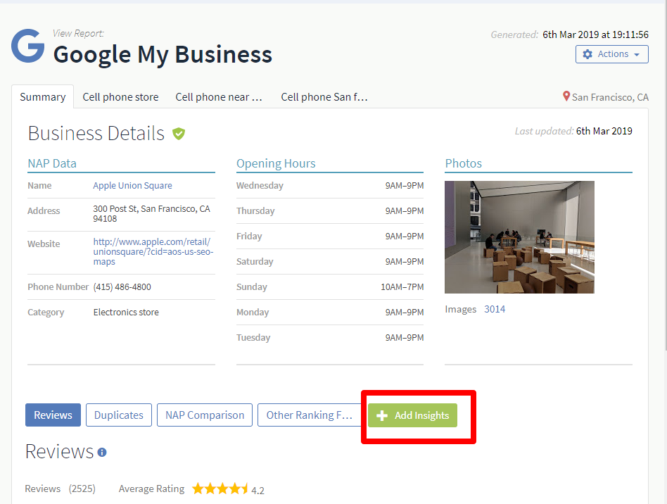
Task: Open the Cell phone San f… tab
Action: coord(324,97)
